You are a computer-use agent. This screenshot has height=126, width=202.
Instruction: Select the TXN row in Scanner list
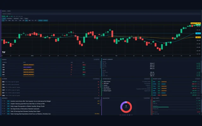pyautogui.click(x=51, y=87)
